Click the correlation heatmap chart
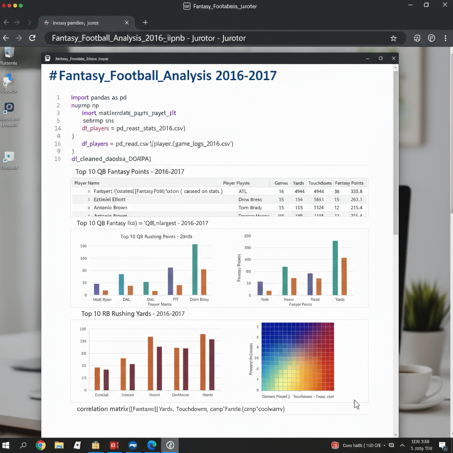 tap(297, 357)
